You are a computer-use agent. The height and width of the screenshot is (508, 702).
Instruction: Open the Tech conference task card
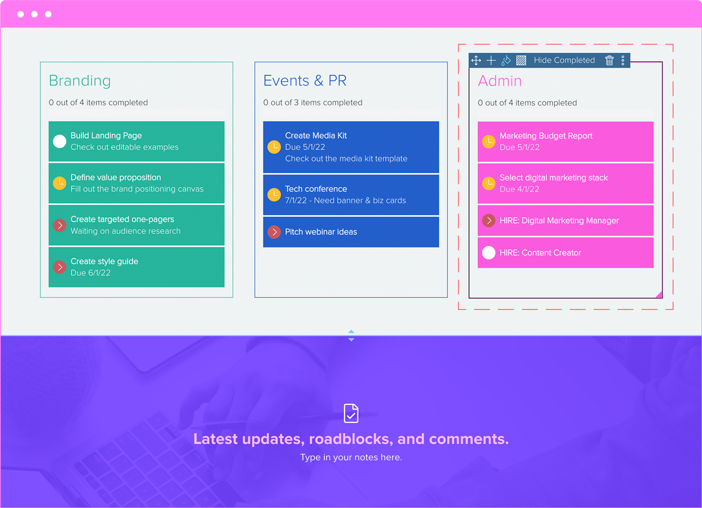tap(351, 194)
